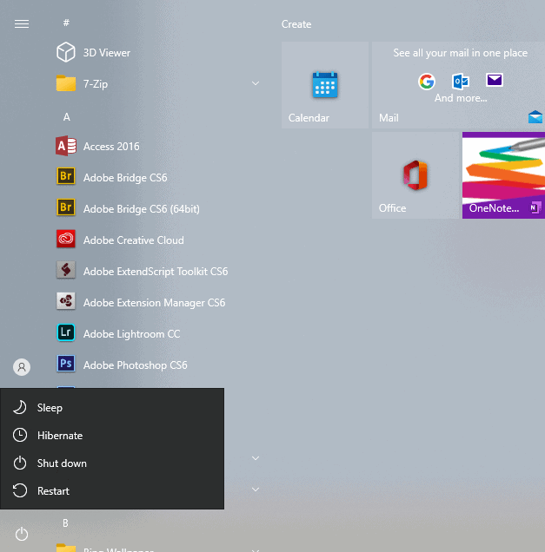Screen dimensions: 545x552
Task: Click the Power button icon
Action: coord(22,534)
